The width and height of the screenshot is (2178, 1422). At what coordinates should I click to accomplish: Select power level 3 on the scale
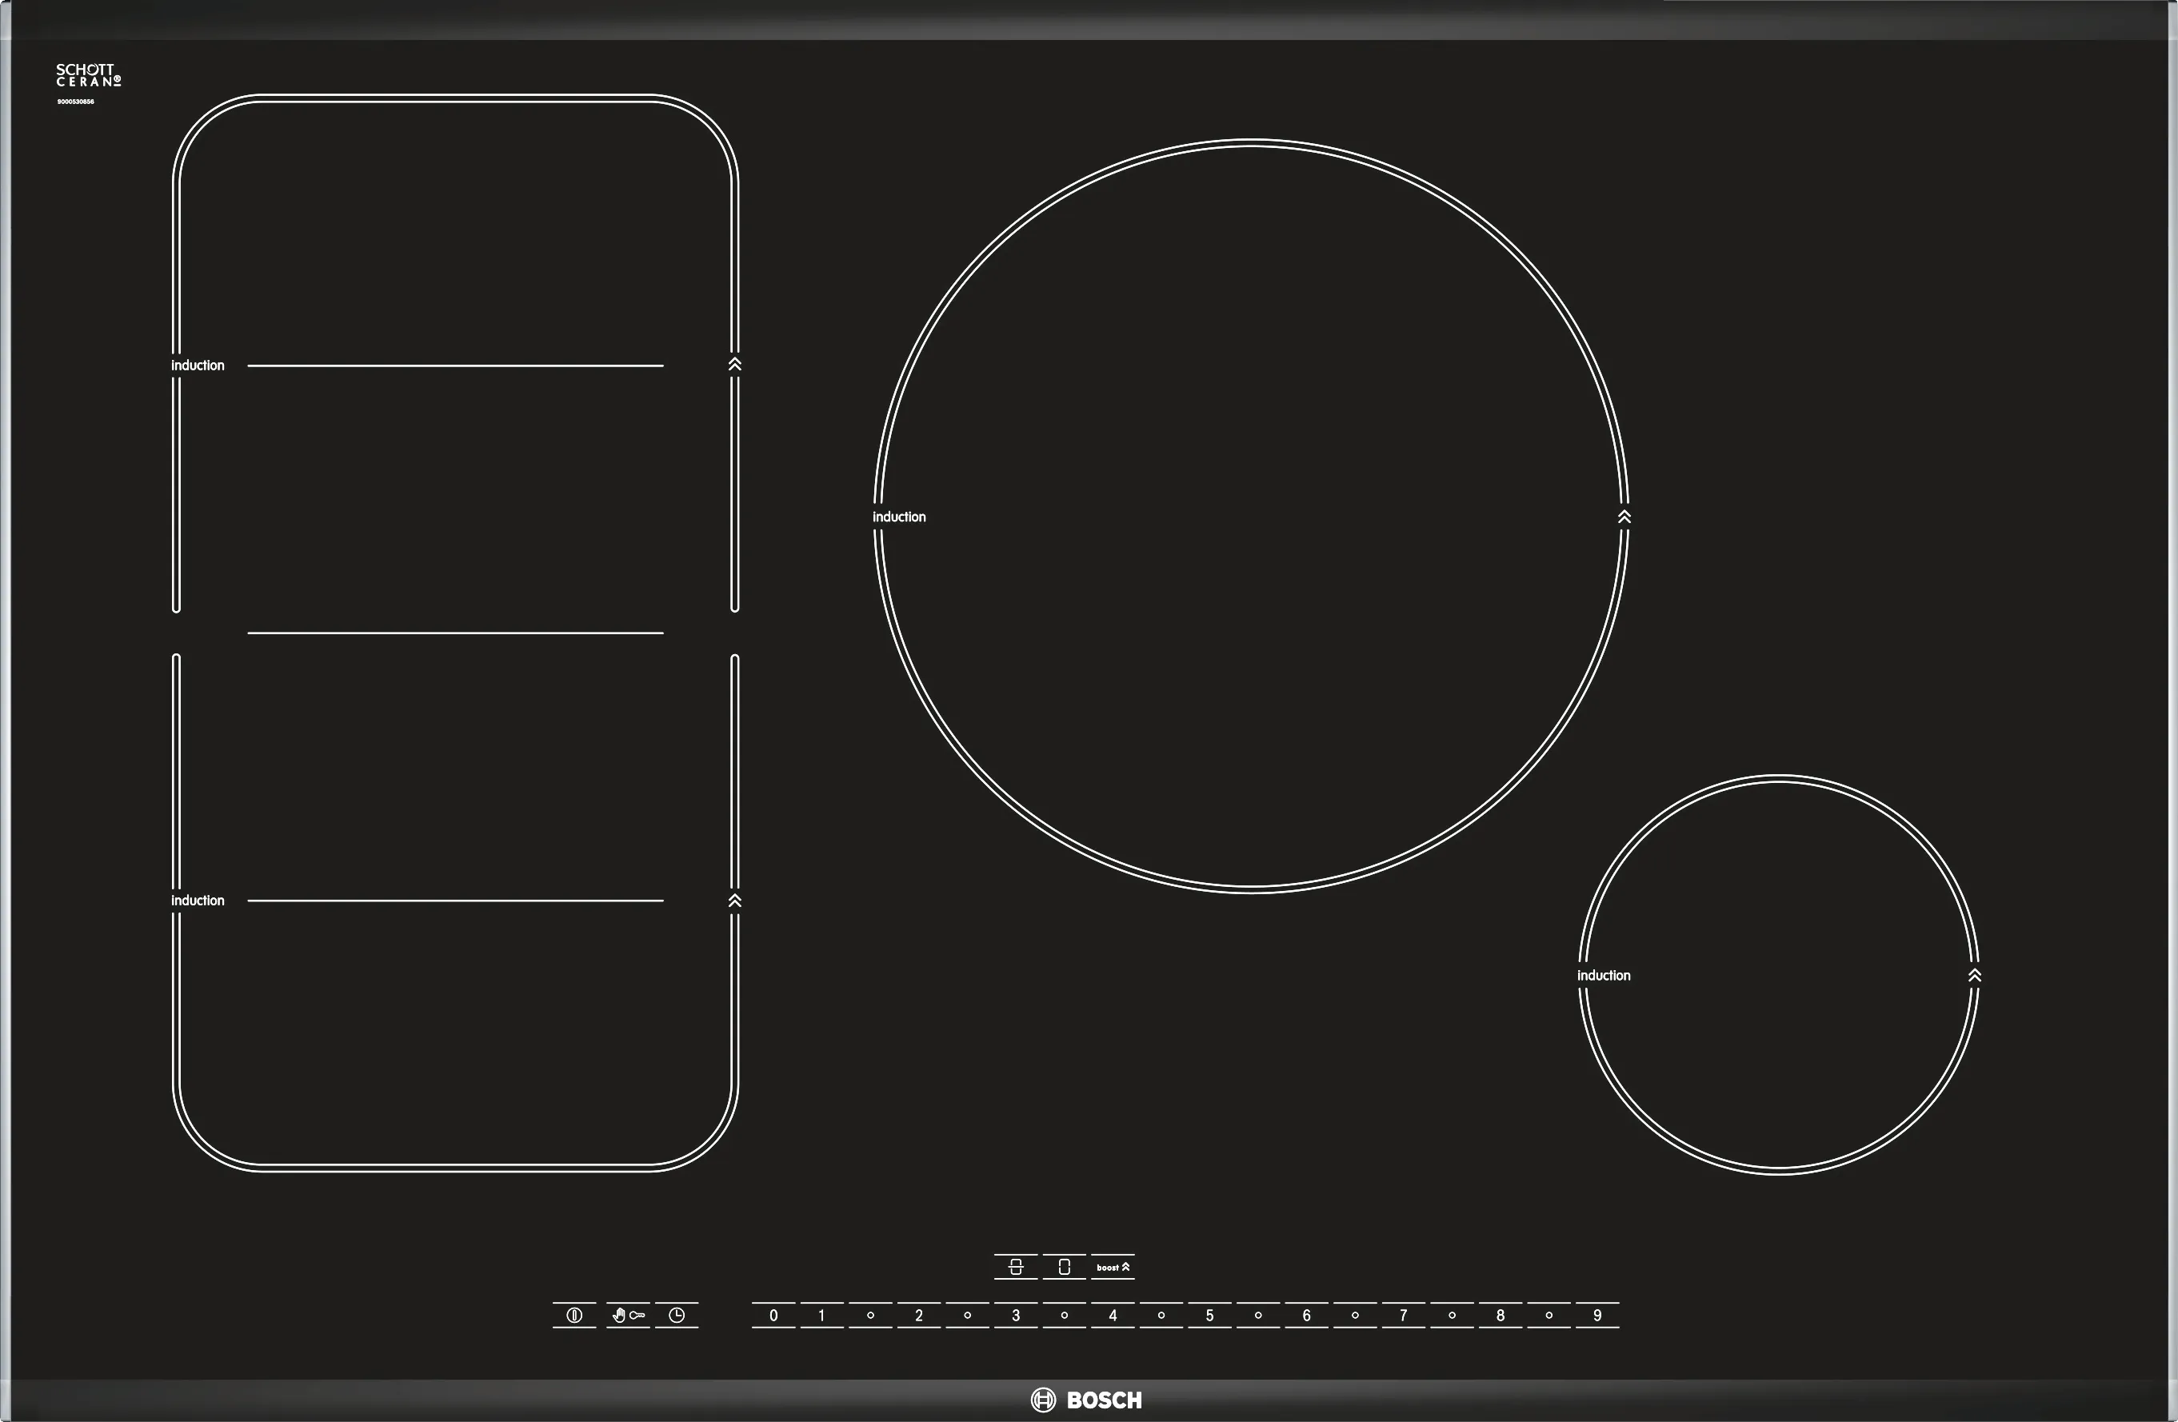(1015, 1315)
